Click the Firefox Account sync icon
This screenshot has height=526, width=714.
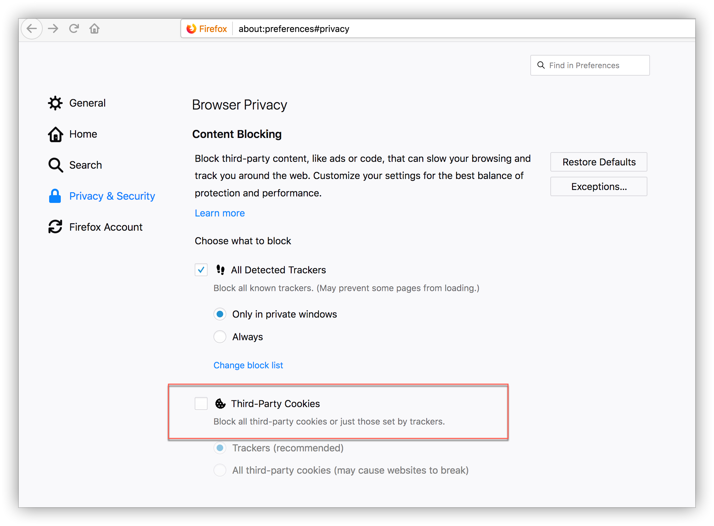tap(55, 227)
